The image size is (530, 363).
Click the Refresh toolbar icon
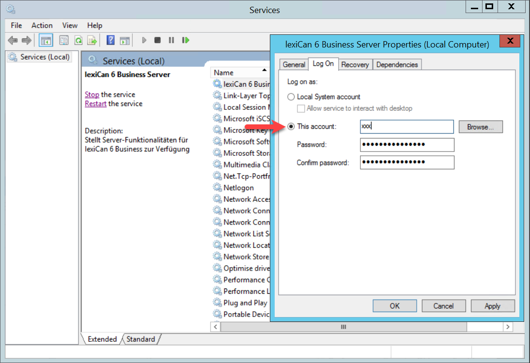tap(78, 40)
